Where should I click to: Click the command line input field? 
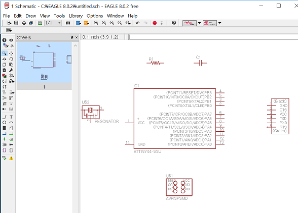pyautogui.click(x=213, y=37)
